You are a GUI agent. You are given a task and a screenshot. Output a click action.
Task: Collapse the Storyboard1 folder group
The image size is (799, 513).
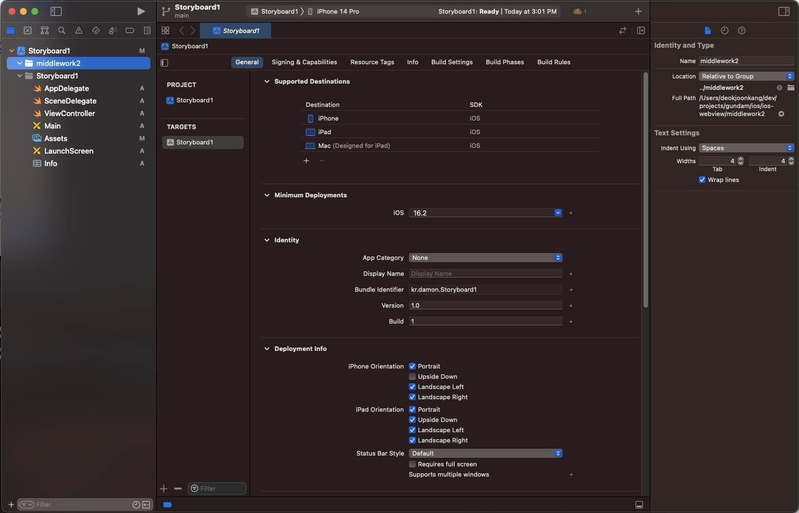pyautogui.click(x=20, y=76)
